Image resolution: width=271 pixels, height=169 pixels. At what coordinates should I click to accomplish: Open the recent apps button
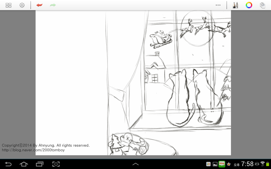pos(40,164)
